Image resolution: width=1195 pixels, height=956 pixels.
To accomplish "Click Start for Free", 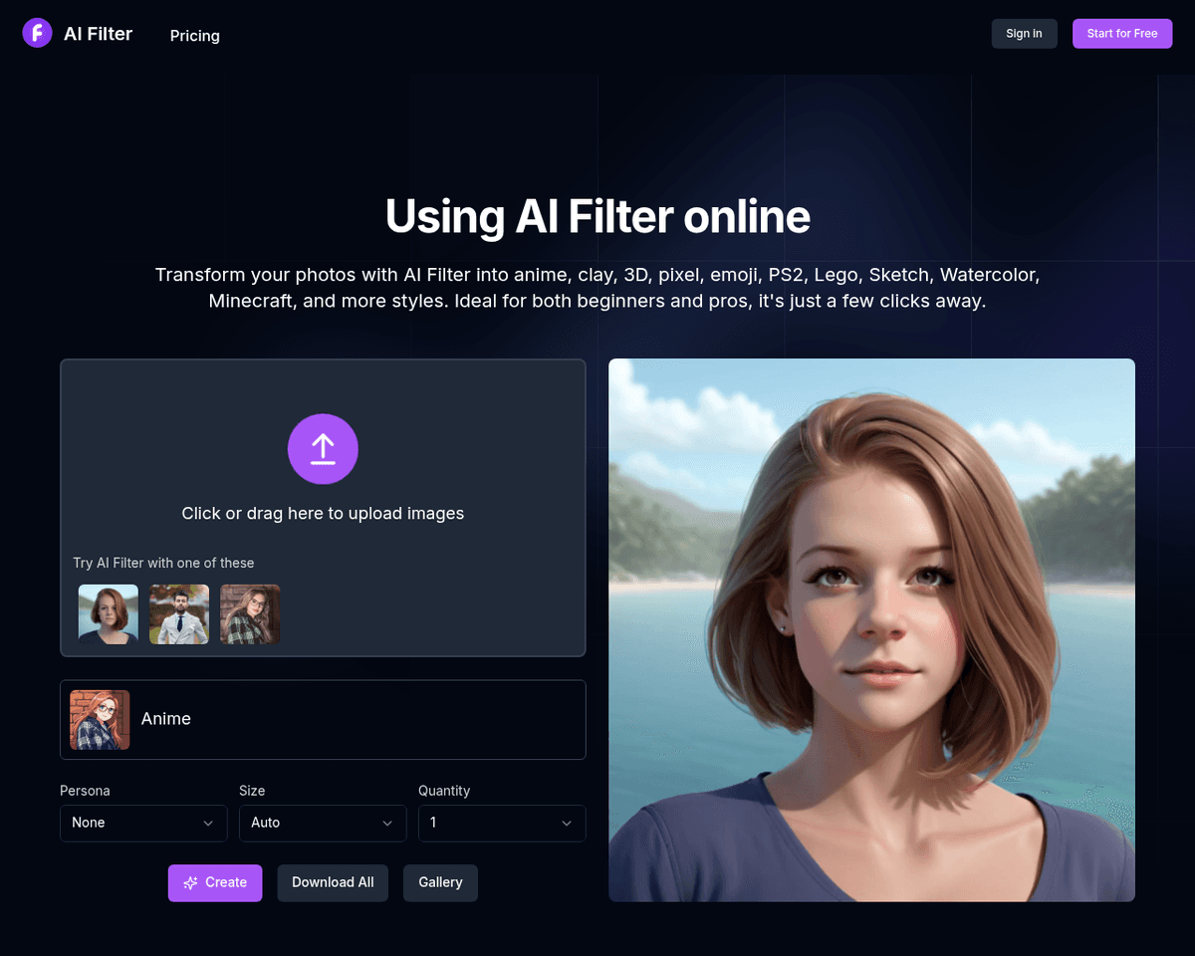I will [x=1122, y=33].
